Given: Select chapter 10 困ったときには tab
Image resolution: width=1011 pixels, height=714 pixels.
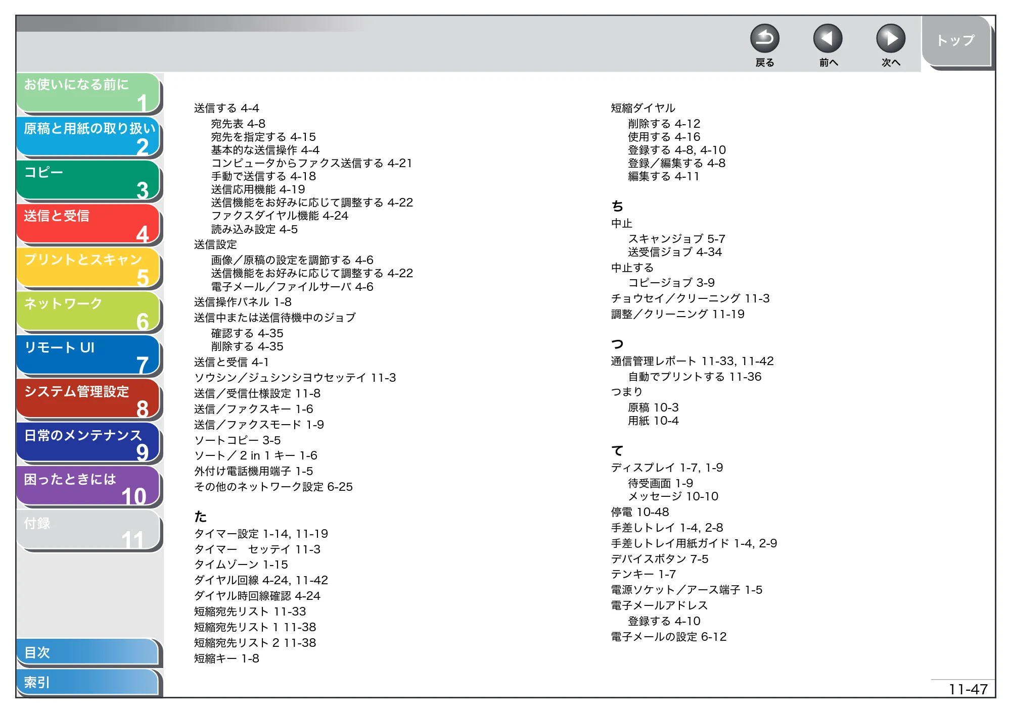Looking at the screenshot, I should pyautogui.click(x=88, y=487).
